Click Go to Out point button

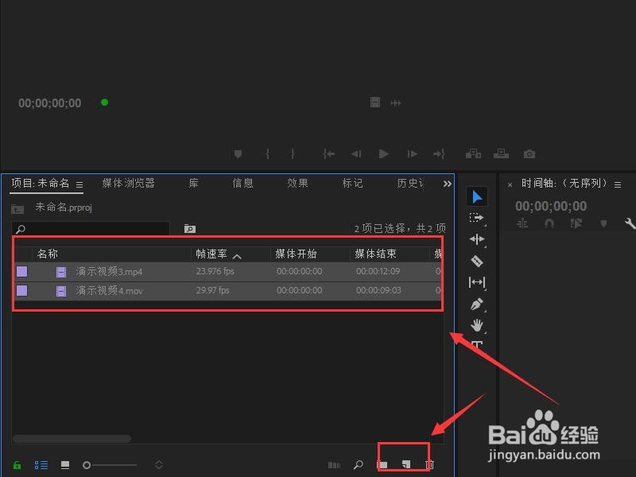click(439, 154)
